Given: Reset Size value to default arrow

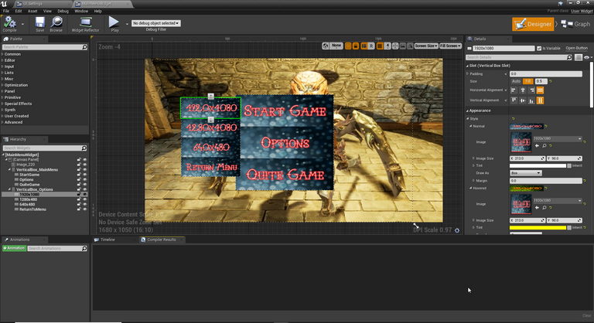Looking at the screenshot, I should [551, 81].
